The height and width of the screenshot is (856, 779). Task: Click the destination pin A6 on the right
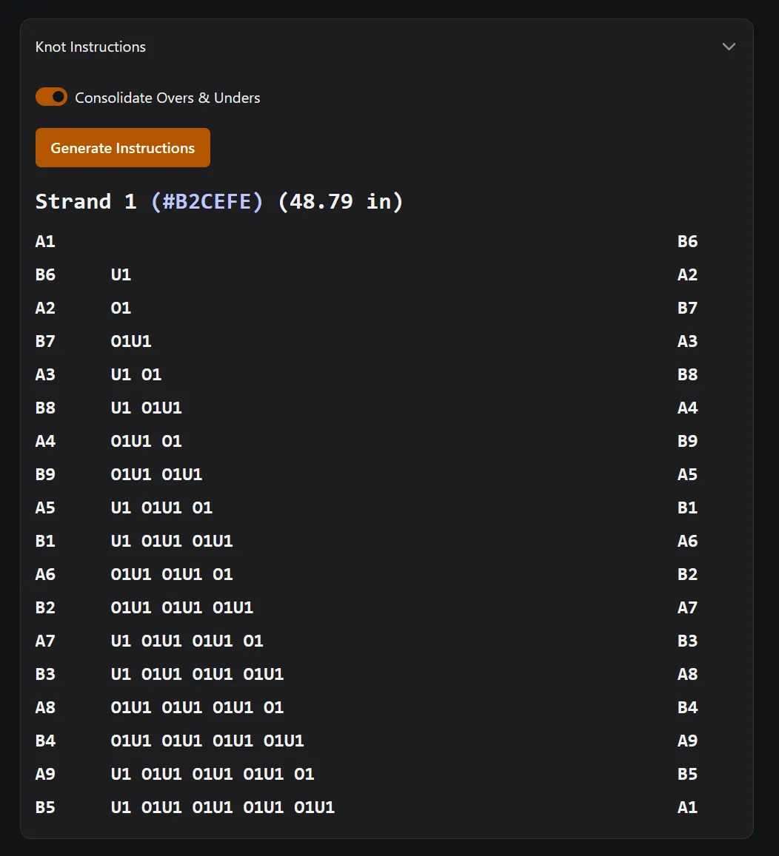click(687, 541)
